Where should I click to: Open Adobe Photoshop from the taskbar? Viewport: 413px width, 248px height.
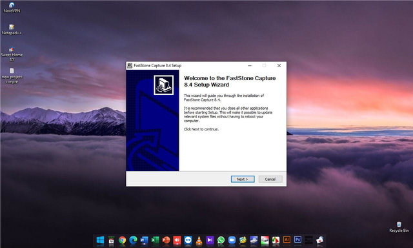click(x=297, y=240)
